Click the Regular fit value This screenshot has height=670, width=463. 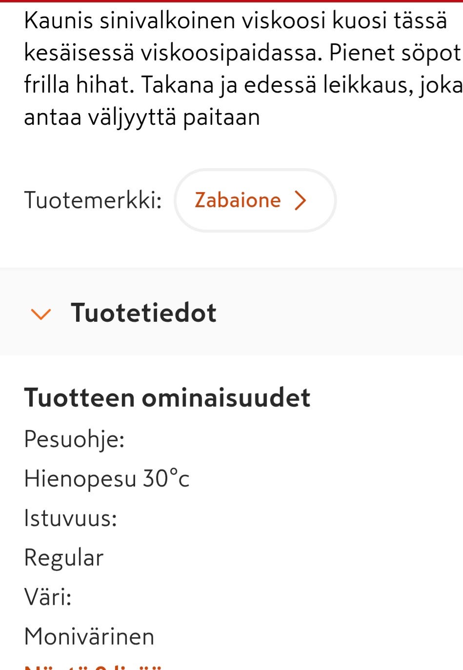[64, 557]
